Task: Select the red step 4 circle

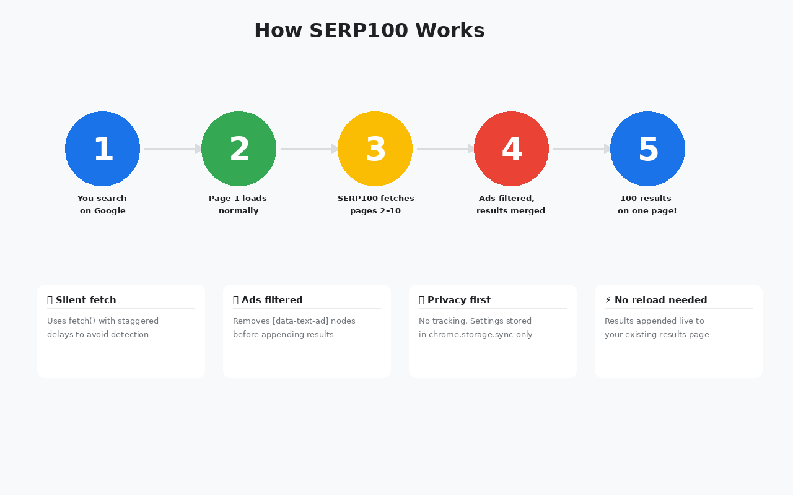Action: tap(511, 148)
